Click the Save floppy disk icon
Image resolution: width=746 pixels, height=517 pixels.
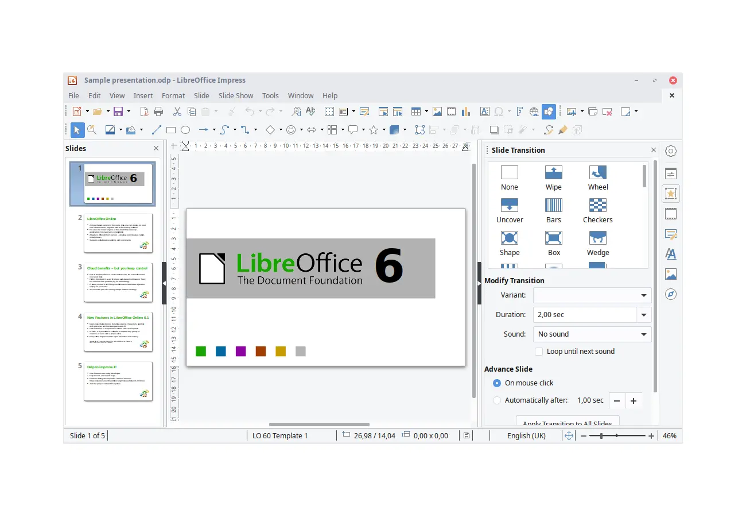tap(118, 111)
